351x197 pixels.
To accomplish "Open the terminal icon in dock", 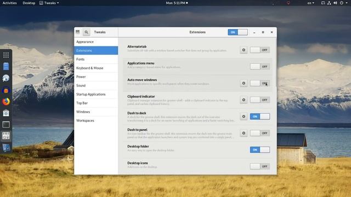I will pos(6,124).
